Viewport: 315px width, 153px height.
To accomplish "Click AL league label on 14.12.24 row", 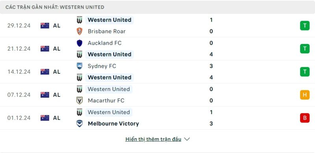I will 57,72.
